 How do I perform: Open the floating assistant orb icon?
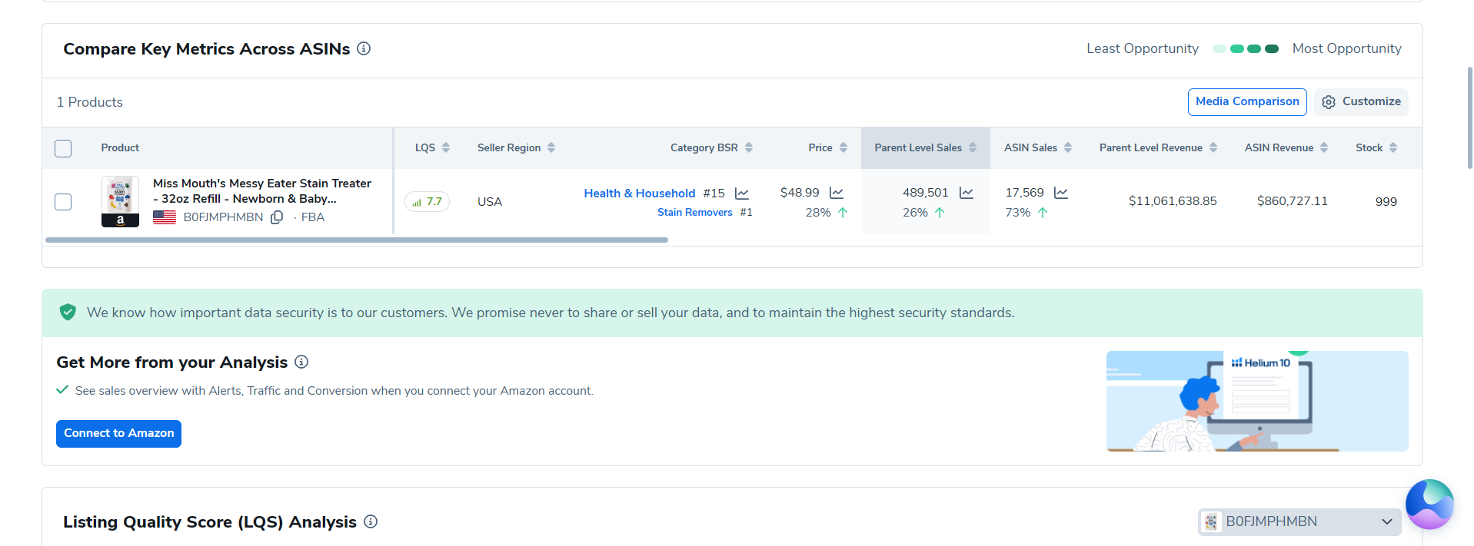[1429, 504]
